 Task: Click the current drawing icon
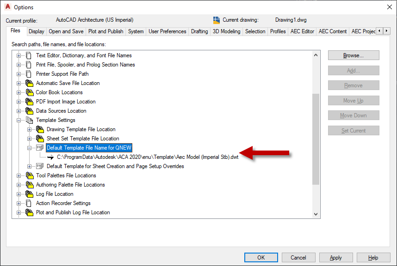pos(217,20)
